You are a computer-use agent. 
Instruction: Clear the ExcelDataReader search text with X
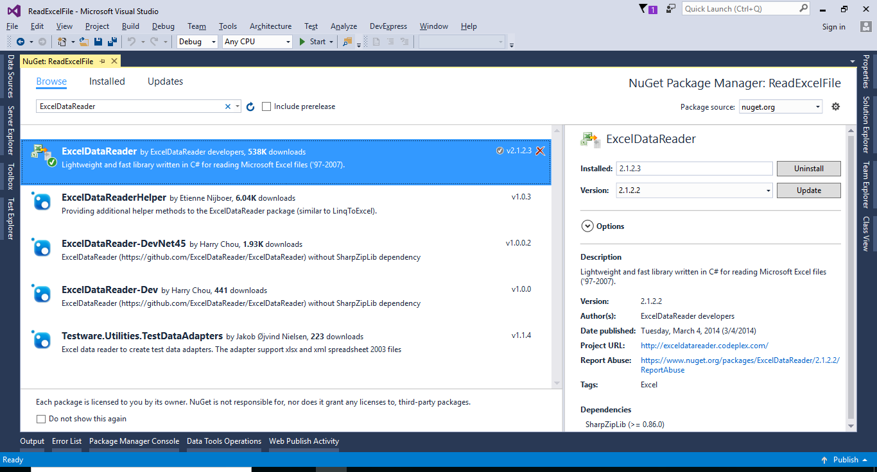tap(227, 106)
